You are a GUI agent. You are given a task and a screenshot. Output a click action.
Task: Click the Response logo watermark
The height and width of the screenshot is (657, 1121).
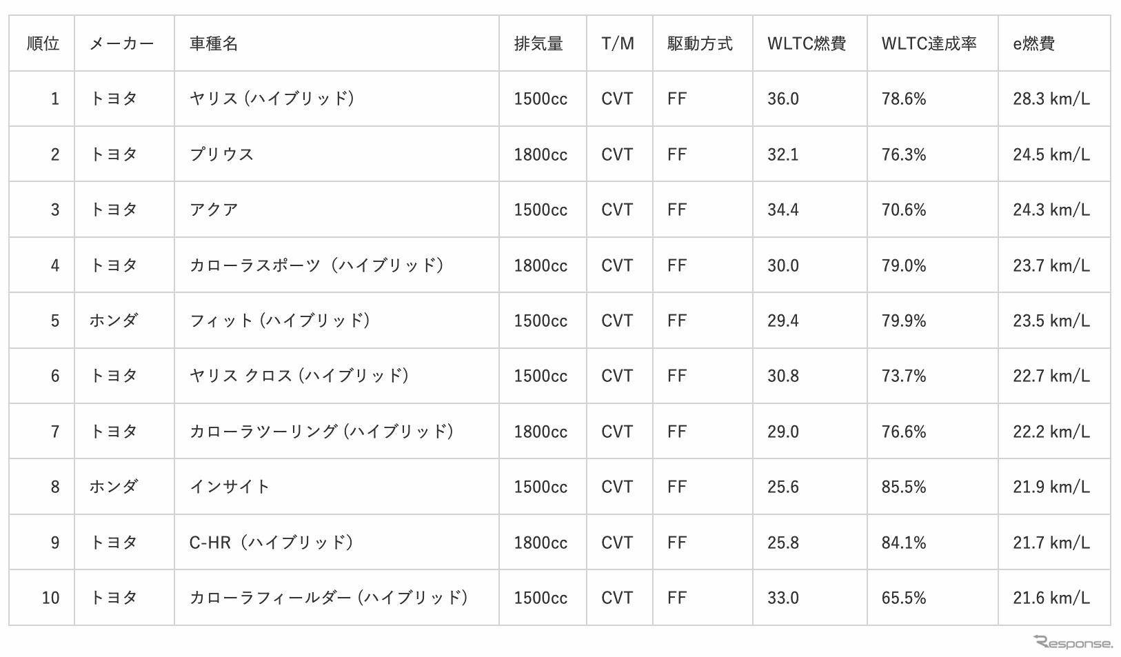[x=1073, y=643]
